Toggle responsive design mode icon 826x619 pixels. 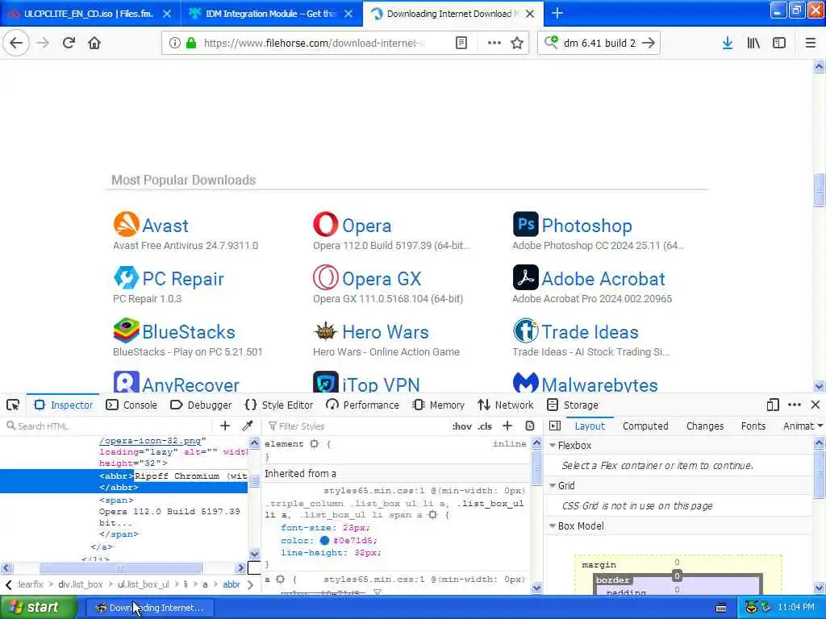[x=772, y=405]
